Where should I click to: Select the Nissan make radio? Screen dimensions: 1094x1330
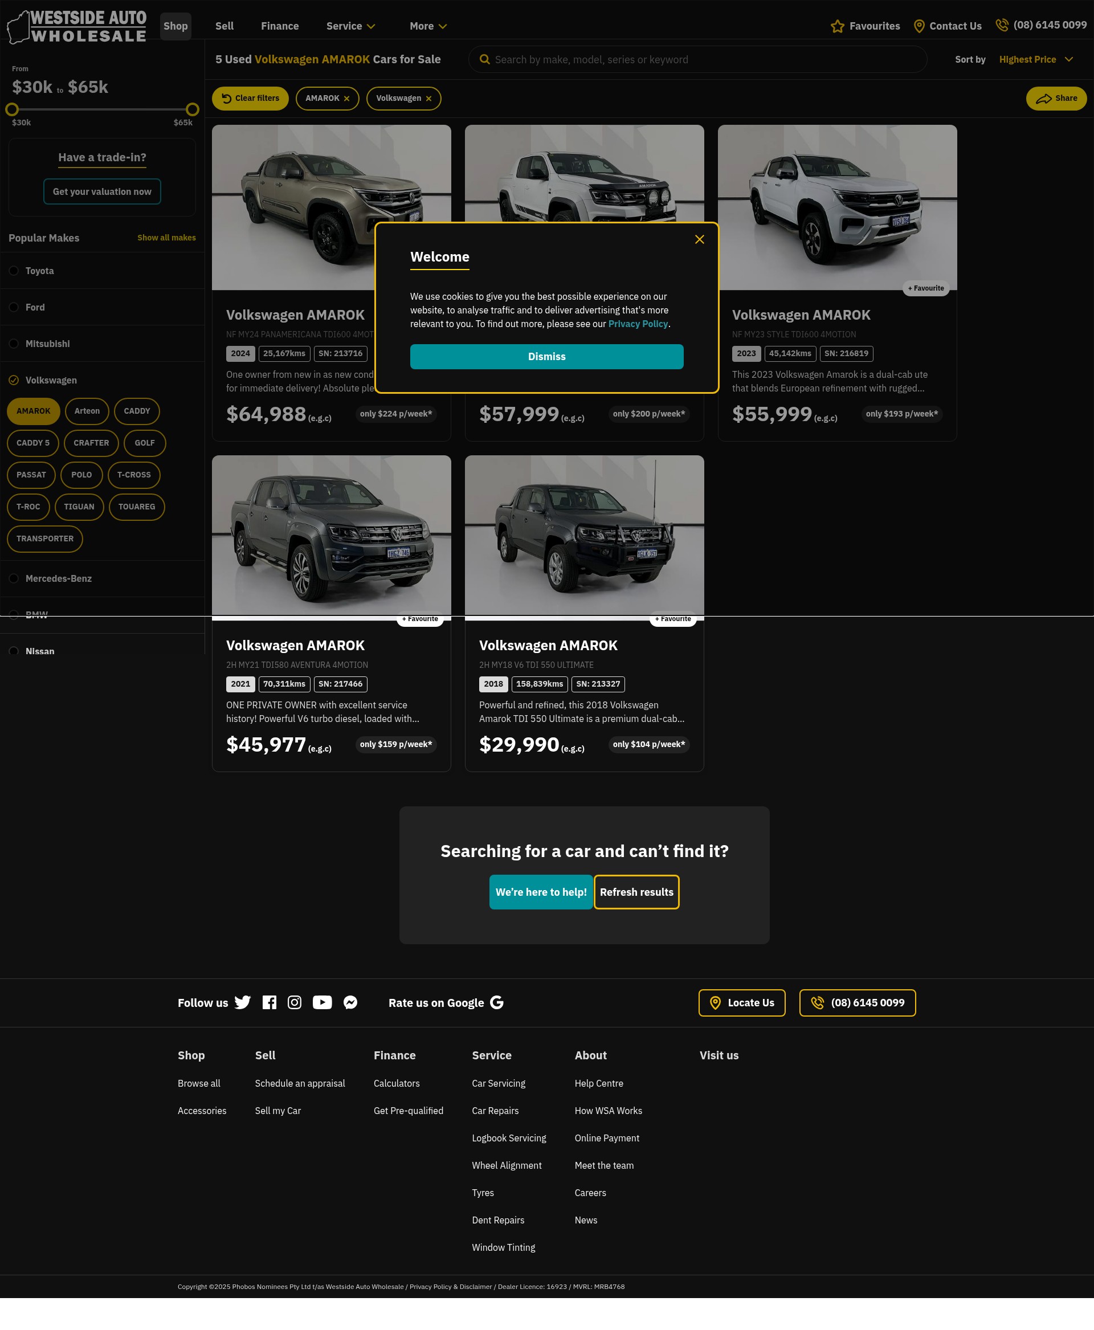(x=14, y=651)
